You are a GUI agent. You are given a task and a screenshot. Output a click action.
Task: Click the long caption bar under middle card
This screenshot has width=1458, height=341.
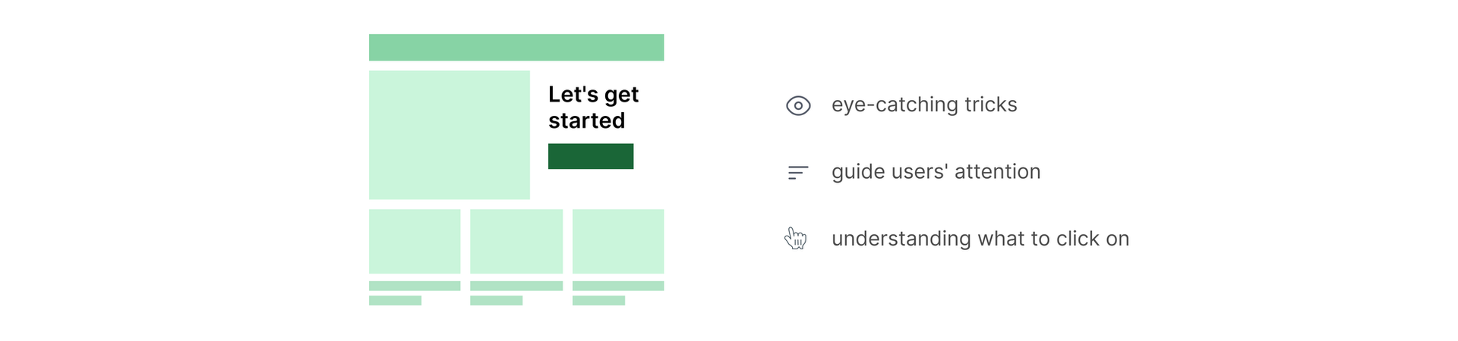tap(516, 286)
